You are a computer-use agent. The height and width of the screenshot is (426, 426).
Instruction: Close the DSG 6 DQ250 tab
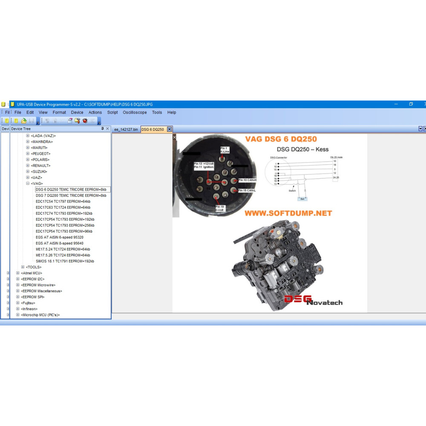[169, 129]
